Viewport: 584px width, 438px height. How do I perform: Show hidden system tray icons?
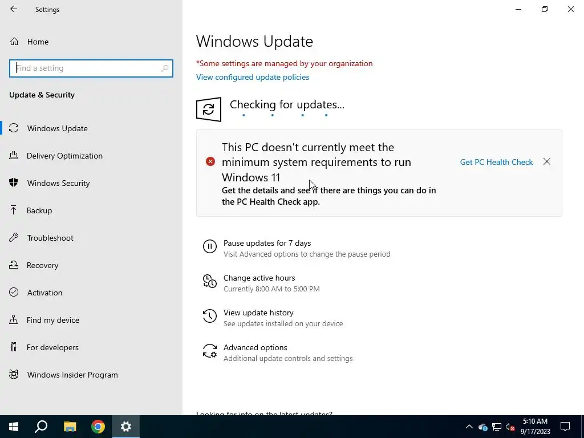tap(469, 427)
